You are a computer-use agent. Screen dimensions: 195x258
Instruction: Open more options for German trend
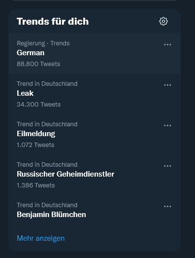click(167, 44)
